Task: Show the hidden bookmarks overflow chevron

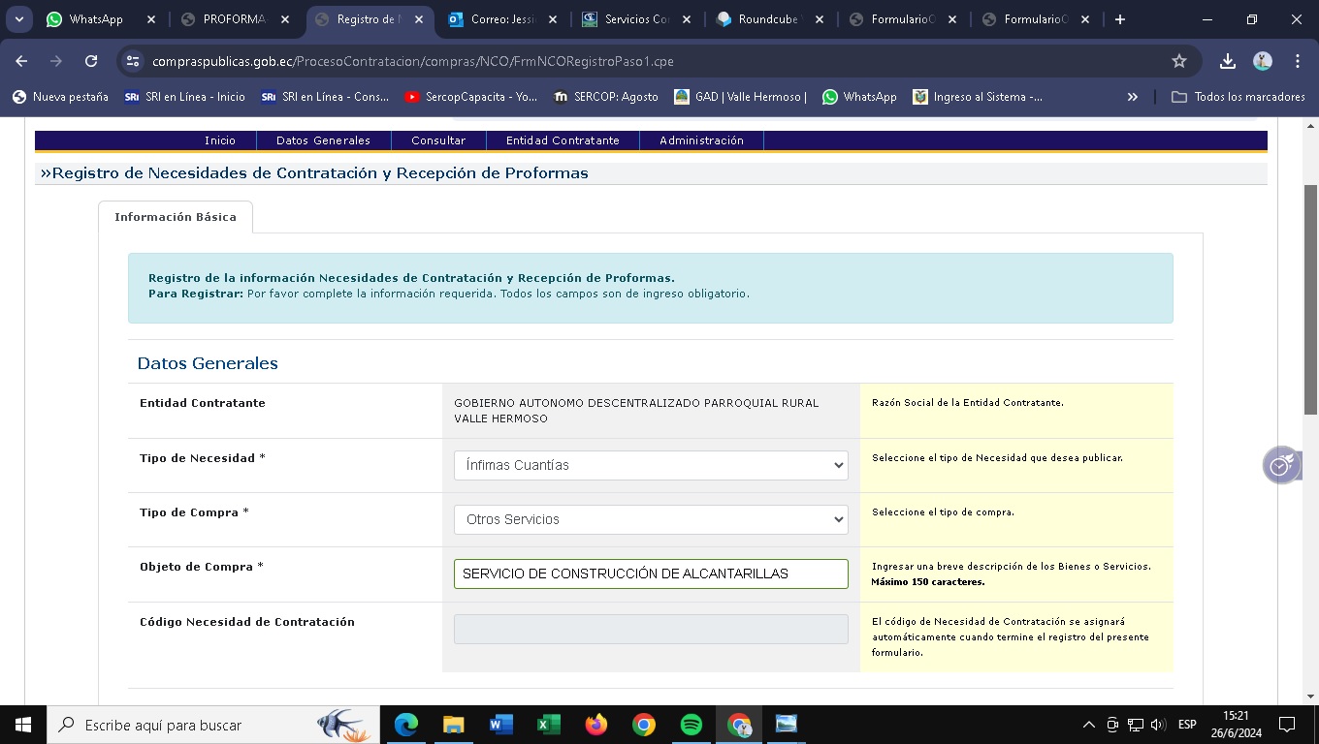Action: tap(1132, 97)
